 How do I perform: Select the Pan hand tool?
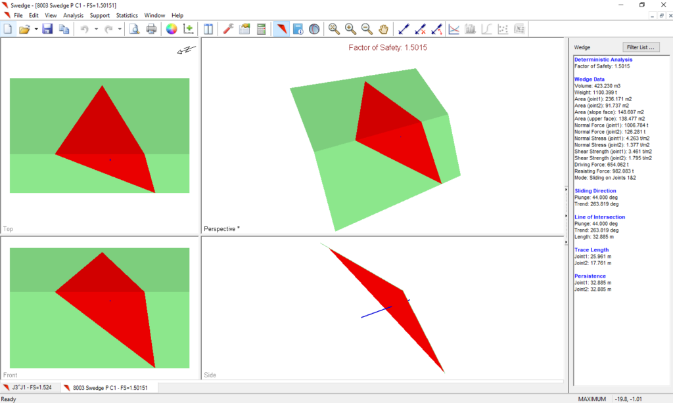click(383, 29)
